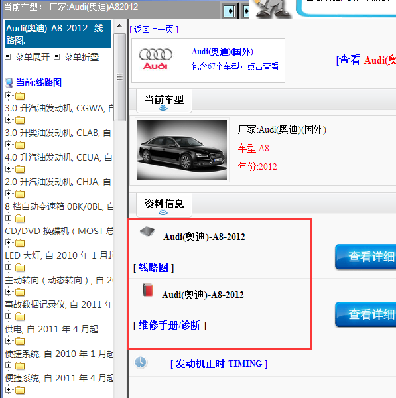Select the 当前:线路图 tree root
Image resolution: width=396 pixels, height=398 pixels.
click(38, 83)
